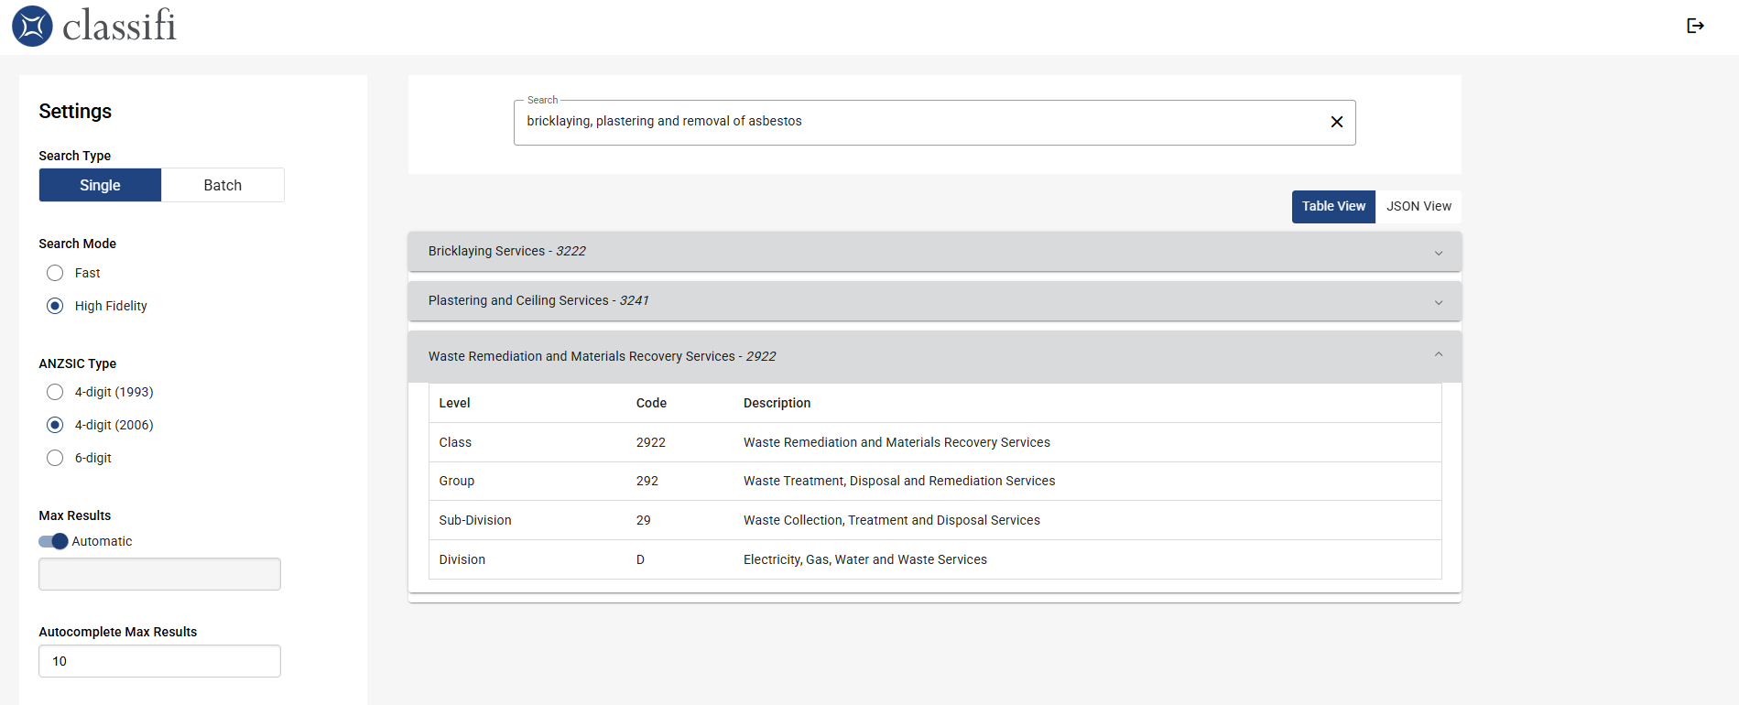
Task: Clear the search text with X icon
Action: tap(1336, 122)
